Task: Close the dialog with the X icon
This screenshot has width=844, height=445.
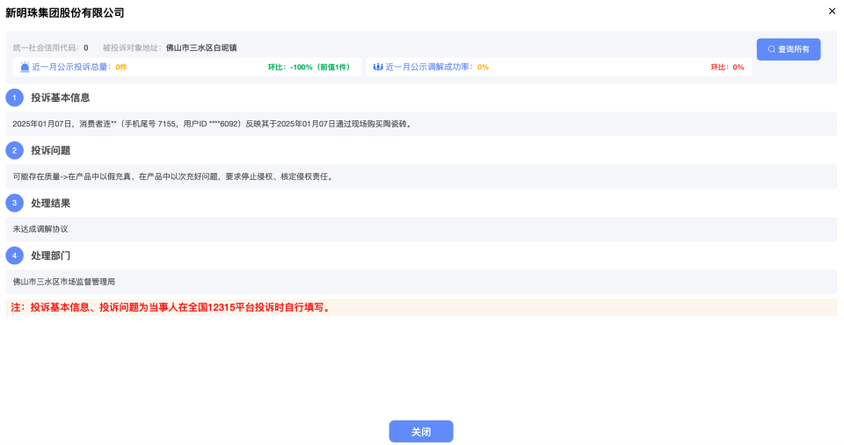Action: 832,11
